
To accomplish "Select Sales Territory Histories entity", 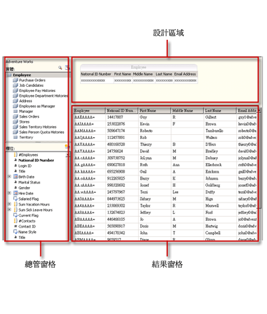I will point(37,127).
